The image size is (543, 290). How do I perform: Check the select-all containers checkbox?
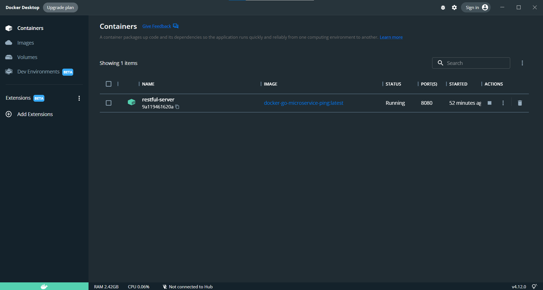tap(109, 84)
